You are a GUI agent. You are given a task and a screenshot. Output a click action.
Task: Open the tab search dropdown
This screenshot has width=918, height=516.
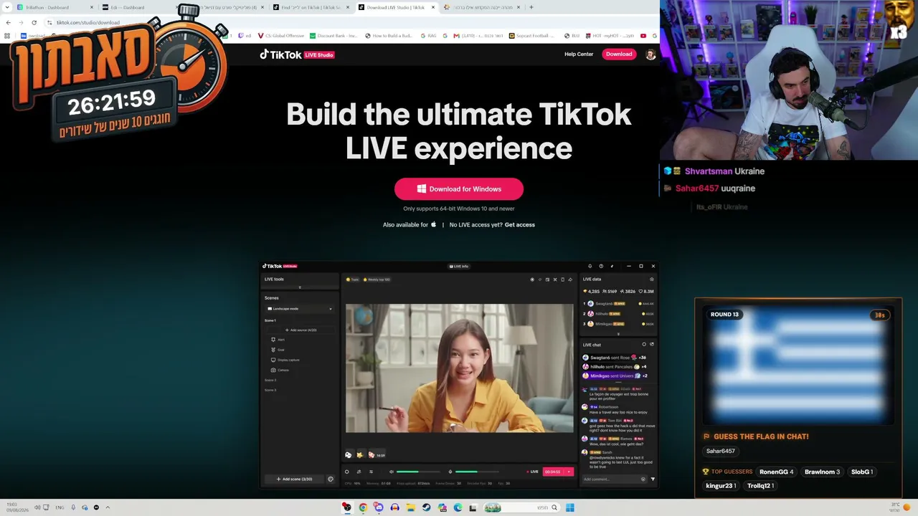coord(7,7)
